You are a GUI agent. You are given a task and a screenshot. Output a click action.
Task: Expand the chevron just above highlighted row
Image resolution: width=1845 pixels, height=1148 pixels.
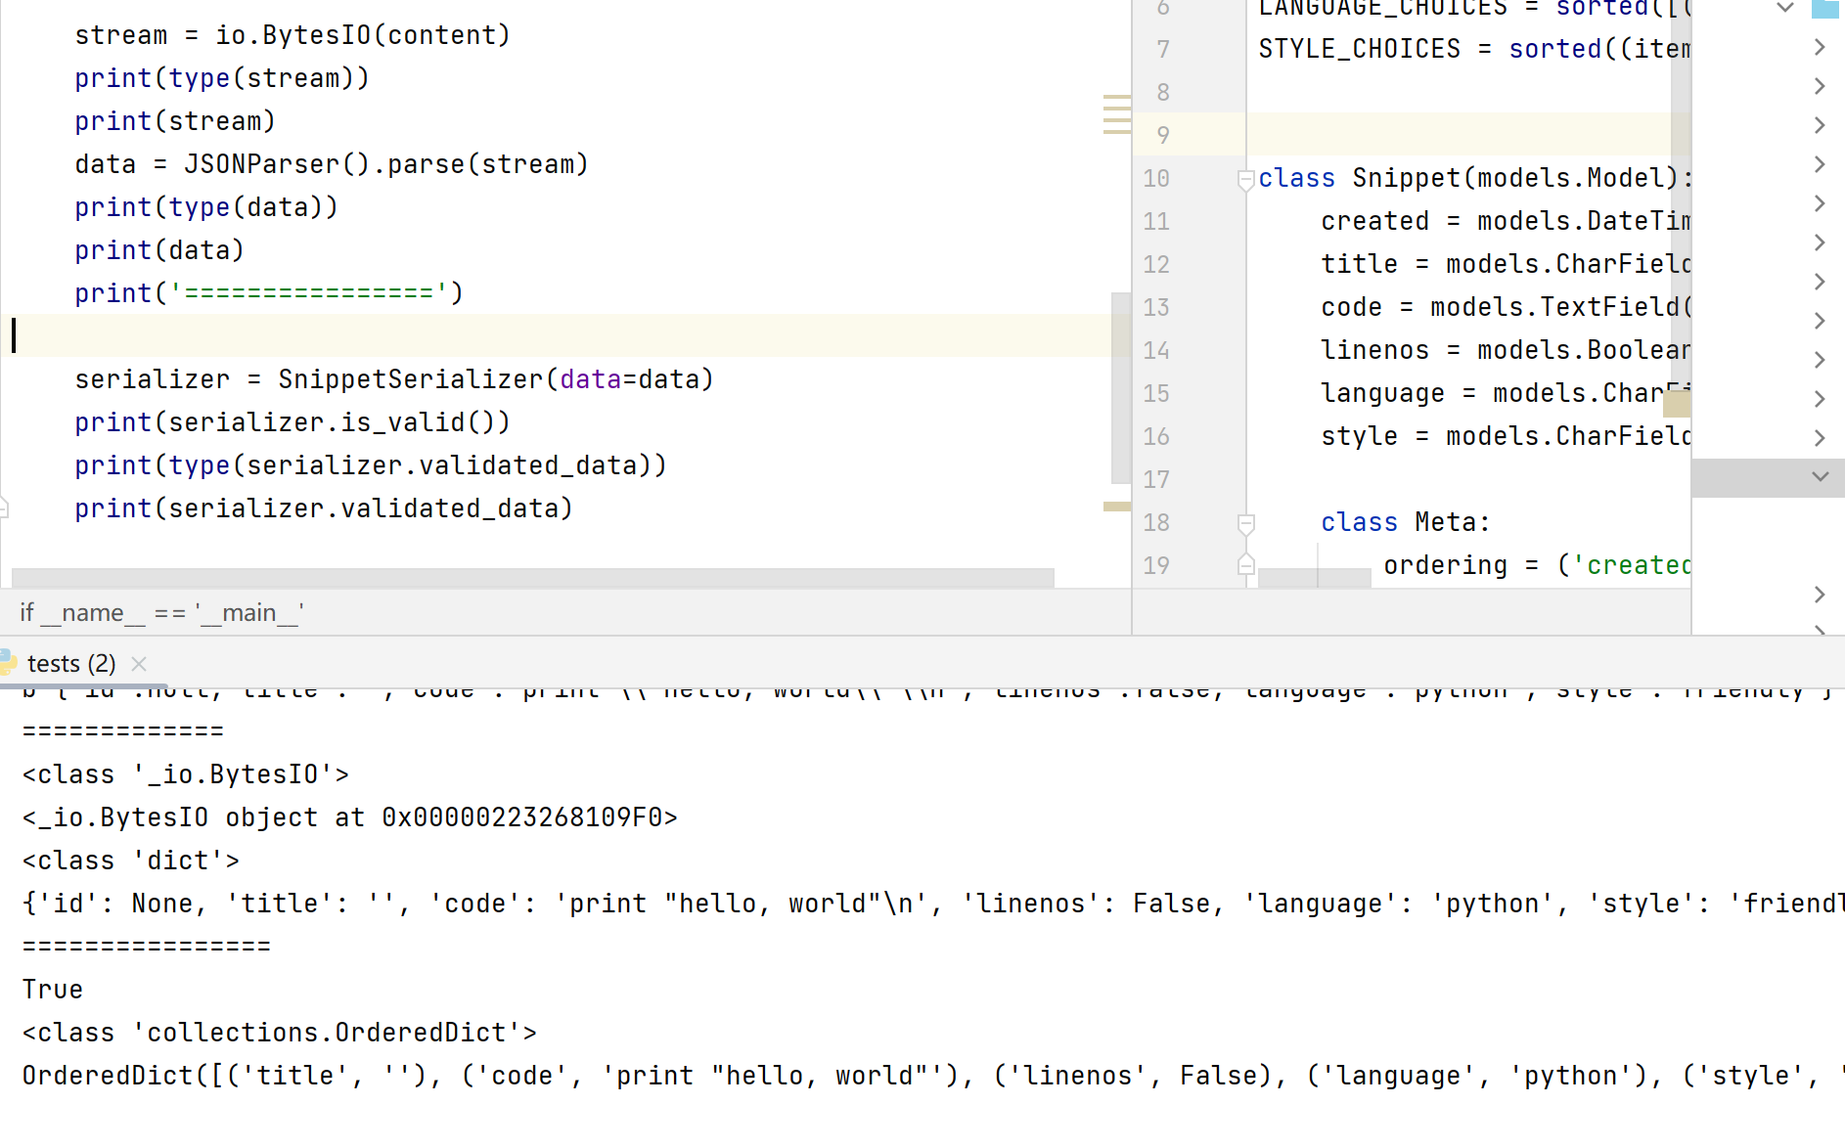[1820, 438]
